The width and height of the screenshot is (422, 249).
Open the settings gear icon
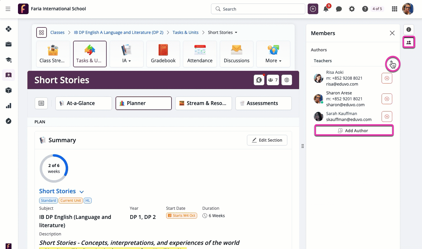point(352,9)
